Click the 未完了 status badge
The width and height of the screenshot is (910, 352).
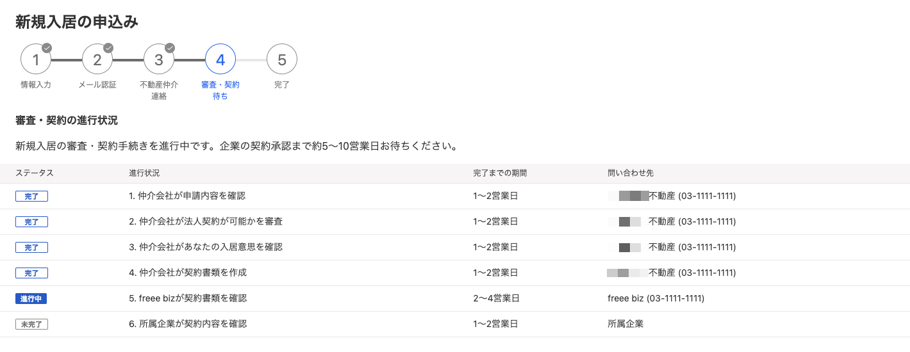pyautogui.click(x=31, y=324)
